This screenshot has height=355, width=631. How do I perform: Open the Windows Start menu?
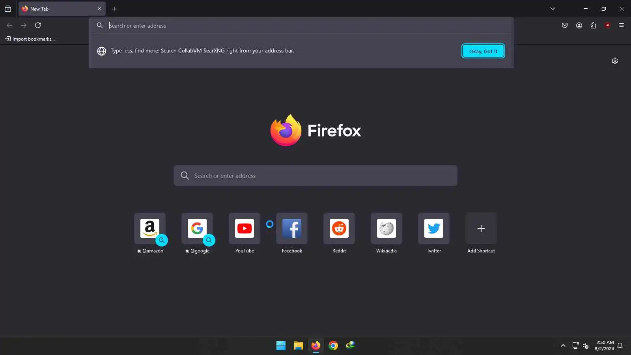[x=281, y=346]
